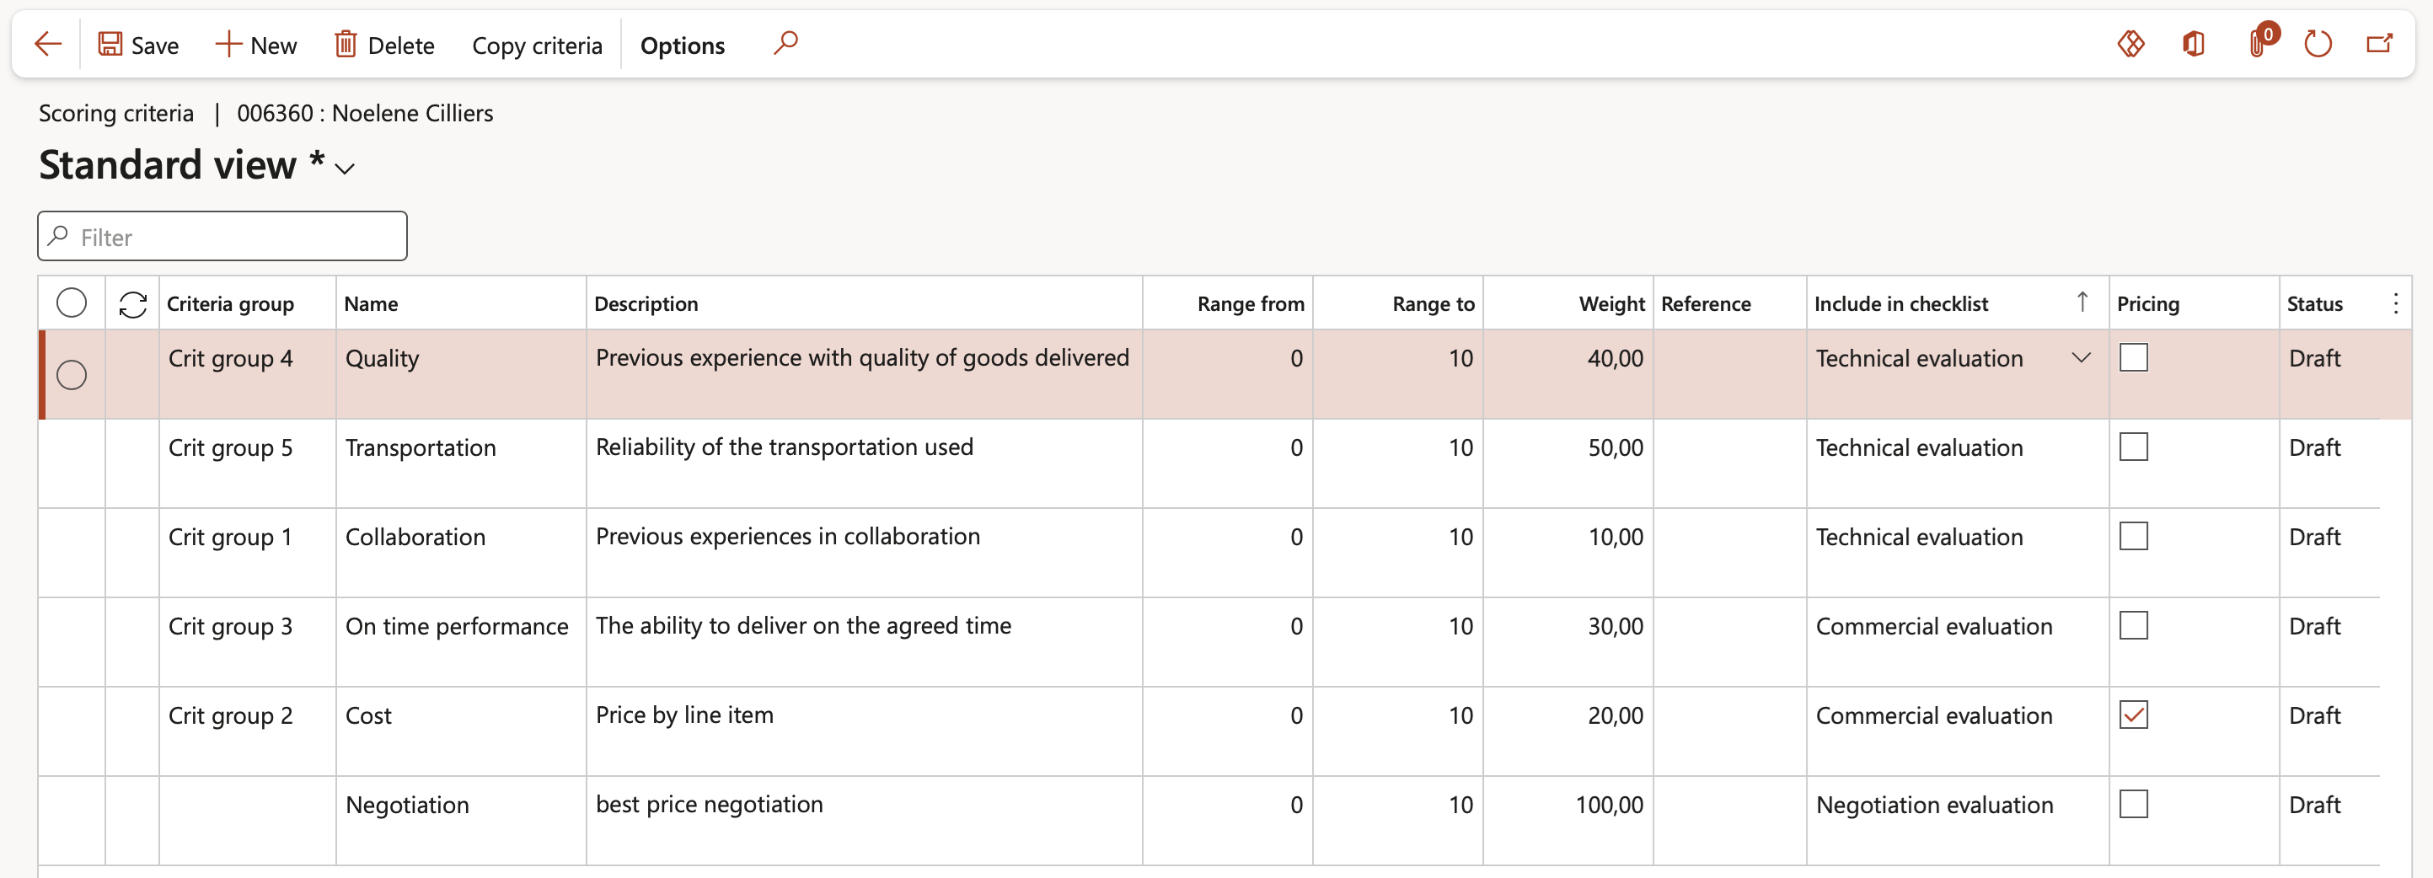Click the 50,00 weight value
The height and width of the screenshot is (878, 2433).
pos(1615,447)
